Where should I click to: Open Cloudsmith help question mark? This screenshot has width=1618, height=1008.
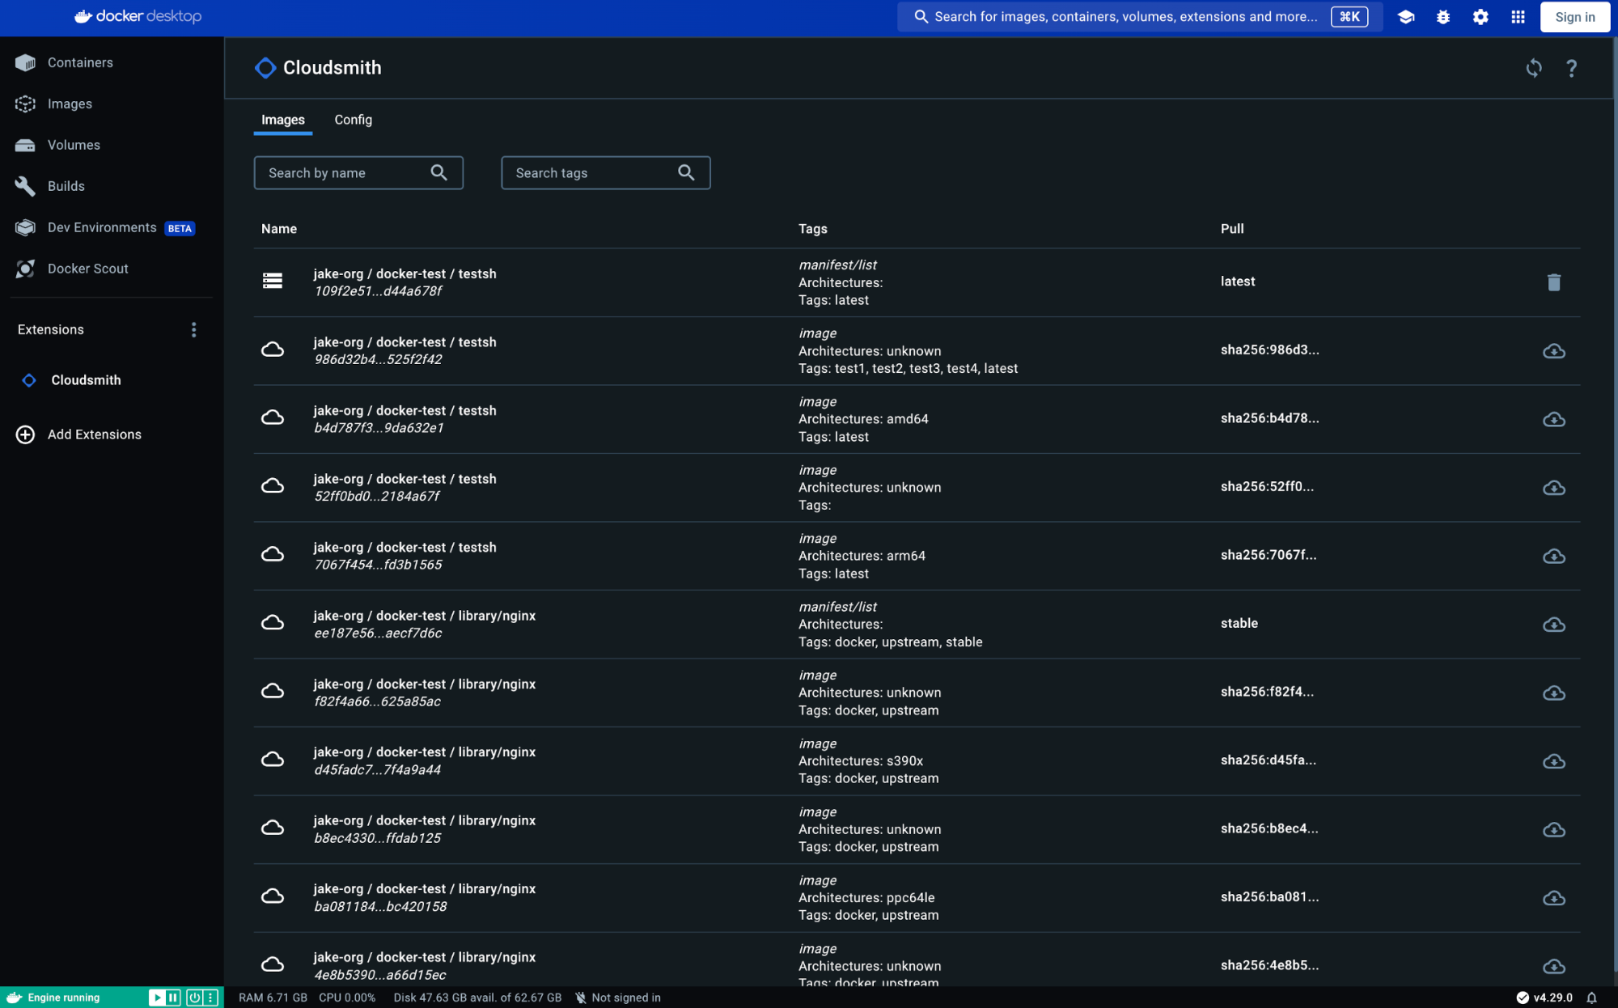(1571, 68)
